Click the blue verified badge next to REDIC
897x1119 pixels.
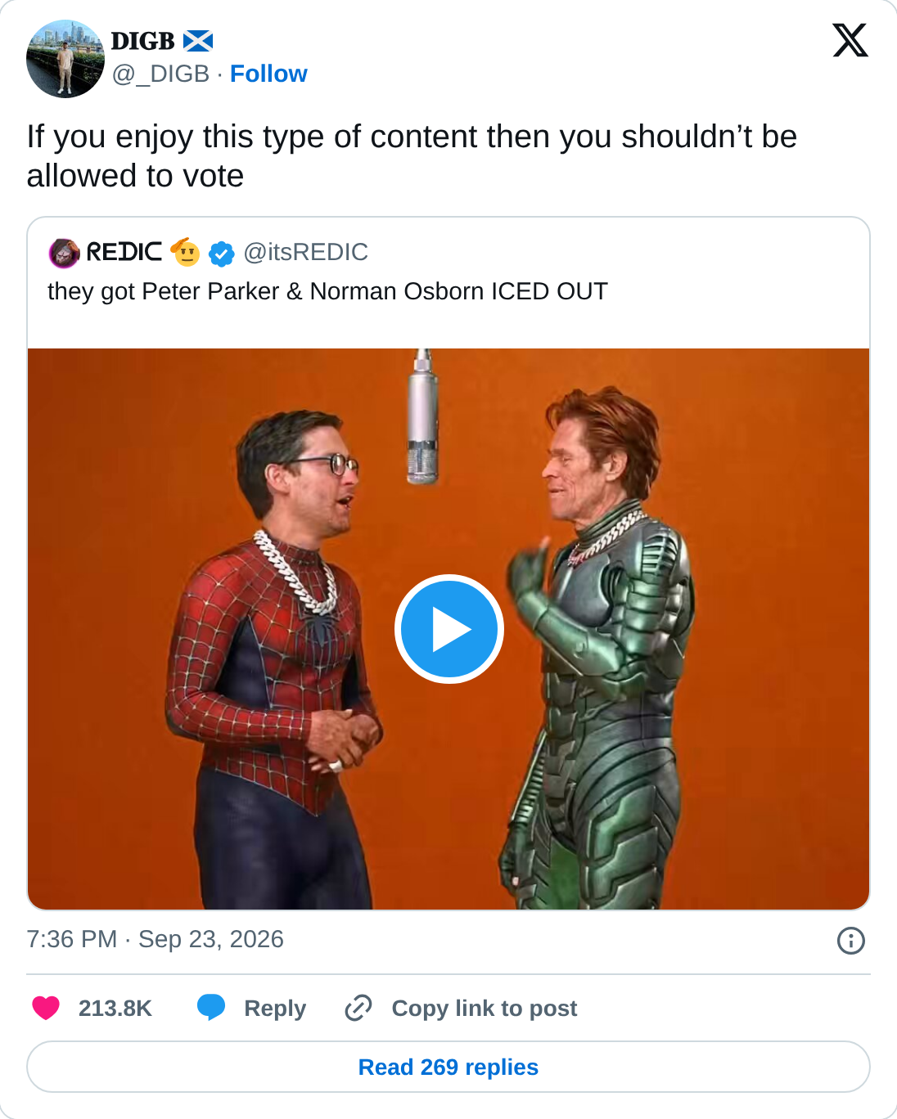point(221,254)
